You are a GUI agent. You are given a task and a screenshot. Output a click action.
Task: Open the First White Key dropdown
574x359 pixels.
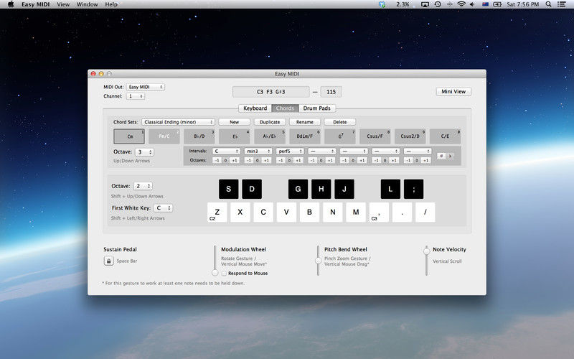click(x=163, y=208)
